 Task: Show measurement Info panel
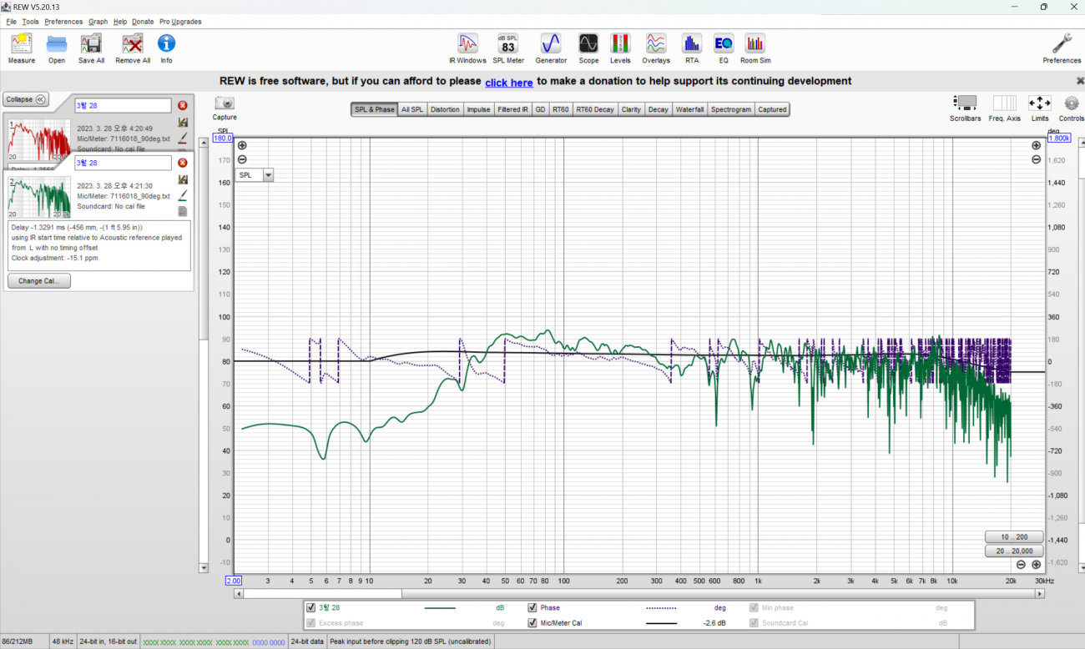[x=166, y=48]
